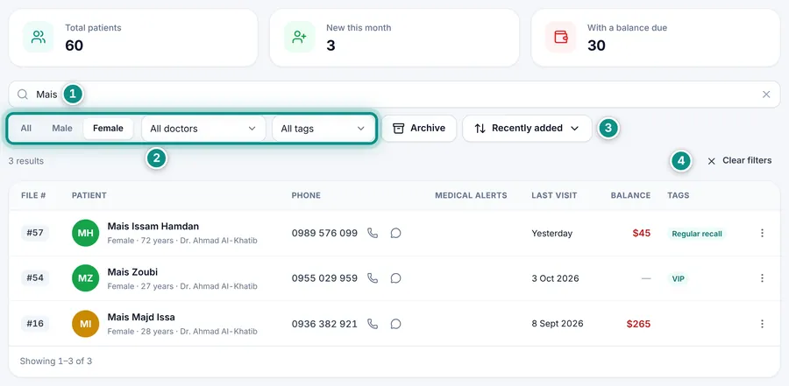Open patient Mais Issam Hamdan
This screenshot has width=789, height=386.
[153, 226]
